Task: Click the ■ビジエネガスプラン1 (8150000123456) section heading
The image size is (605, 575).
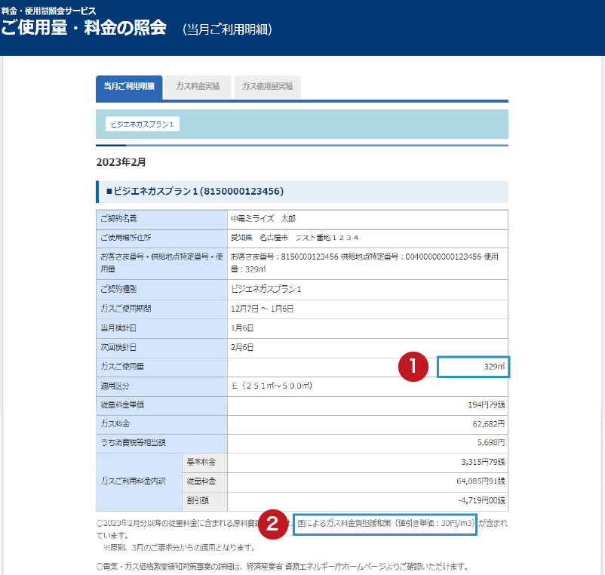Action: tap(195, 192)
